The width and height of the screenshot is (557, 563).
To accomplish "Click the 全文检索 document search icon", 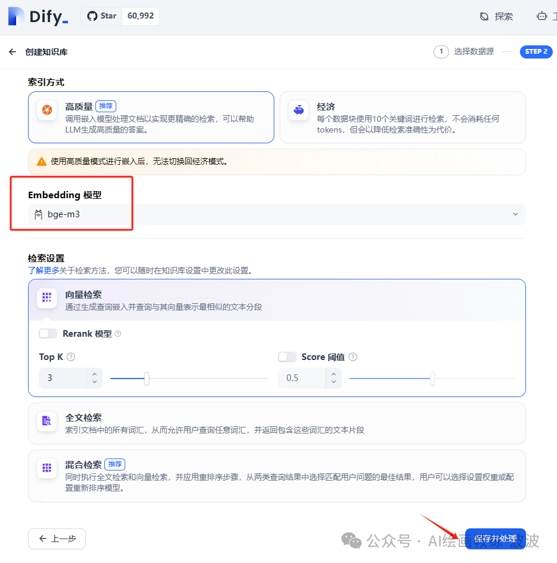I will pyautogui.click(x=47, y=421).
